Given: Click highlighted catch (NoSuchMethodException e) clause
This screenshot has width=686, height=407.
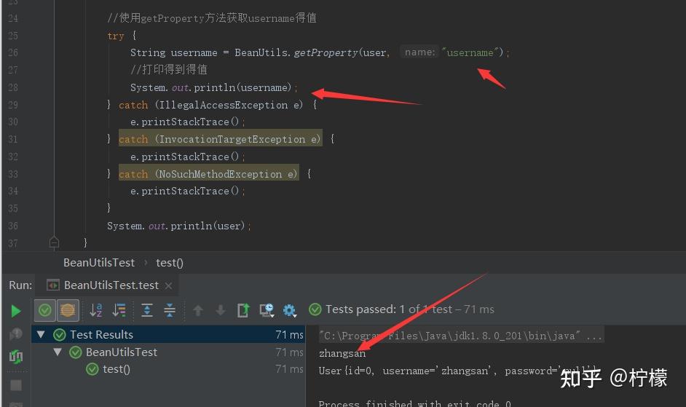Looking at the screenshot, I should coord(209,174).
